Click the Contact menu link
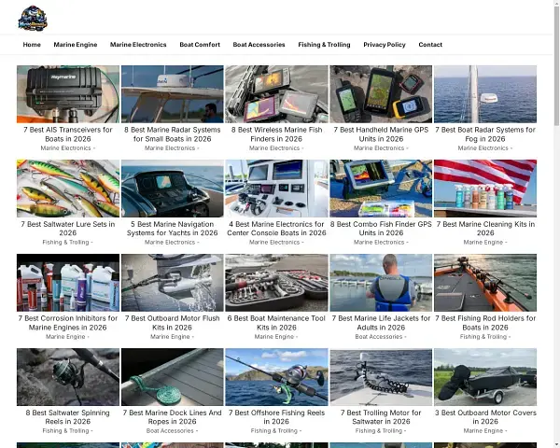This screenshot has height=448, width=560. 430,45
